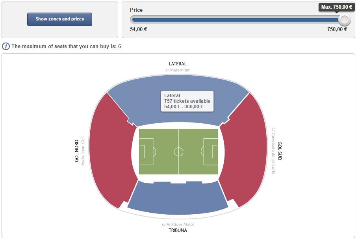Click the 750,00 € maximum price label
358x241 pixels.
(337, 29)
